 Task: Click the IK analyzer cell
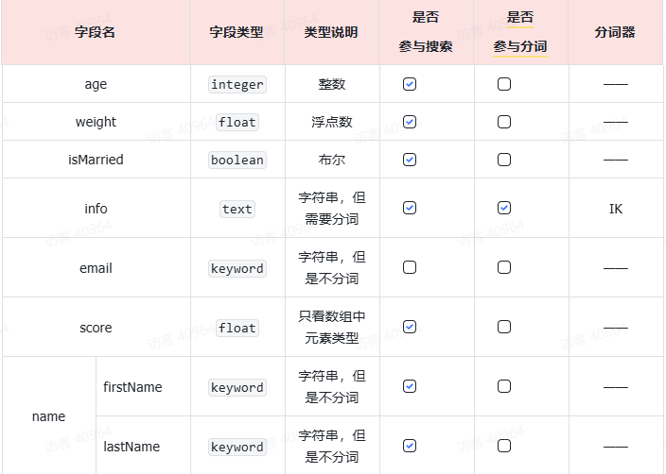(x=616, y=208)
